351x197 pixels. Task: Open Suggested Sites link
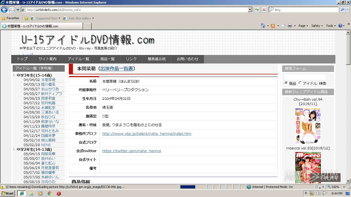[45, 18]
